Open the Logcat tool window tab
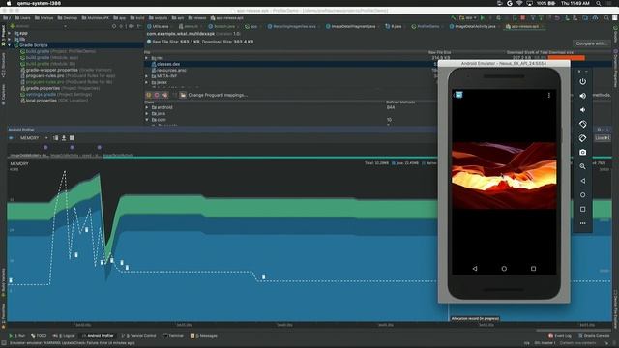The image size is (619, 348). coord(64,336)
